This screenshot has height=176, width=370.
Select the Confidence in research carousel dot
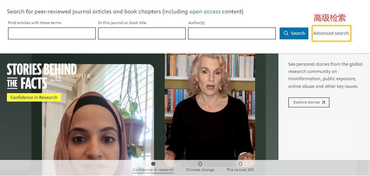tap(153, 164)
